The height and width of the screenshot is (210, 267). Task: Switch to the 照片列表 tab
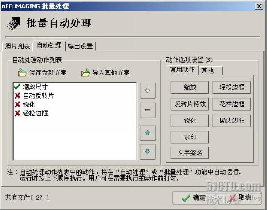click(17, 46)
